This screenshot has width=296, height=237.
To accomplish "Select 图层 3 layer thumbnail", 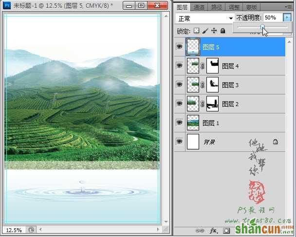I will [x=193, y=85].
